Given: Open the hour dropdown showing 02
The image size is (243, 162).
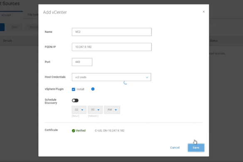Looking at the screenshot, I should click(79, 110).
